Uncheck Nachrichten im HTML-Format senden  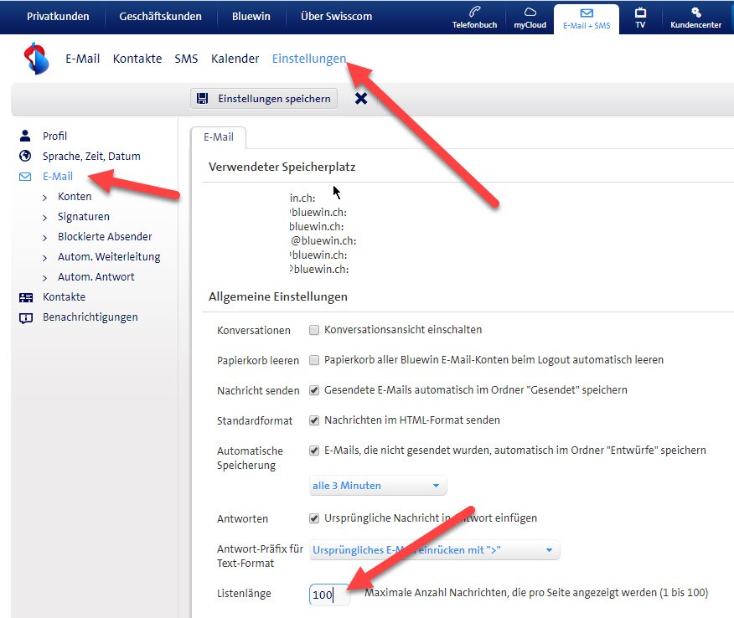point(314,420)
